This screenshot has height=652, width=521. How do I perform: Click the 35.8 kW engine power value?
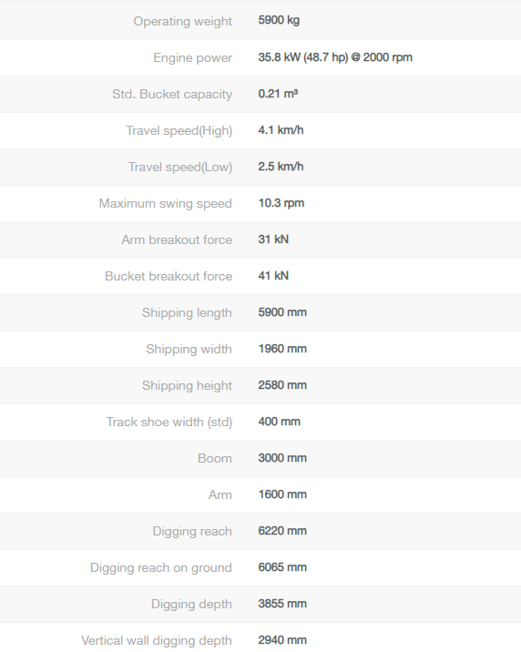click(335, 57)
